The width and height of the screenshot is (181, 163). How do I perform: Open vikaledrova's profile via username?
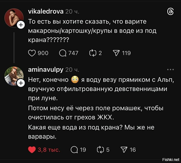click(x=46, y=12)
